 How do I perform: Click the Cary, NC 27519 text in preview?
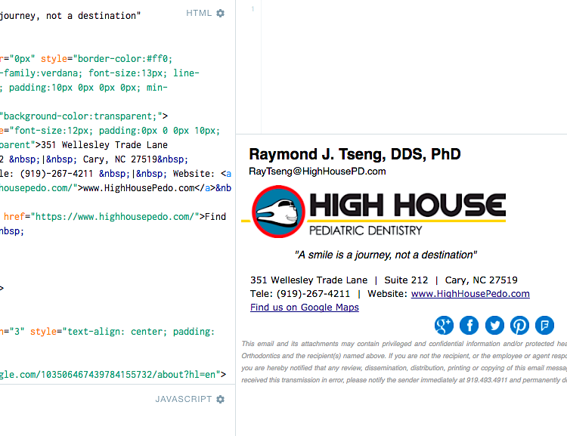coord(482,280)
